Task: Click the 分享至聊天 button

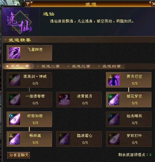Action: 19,155
